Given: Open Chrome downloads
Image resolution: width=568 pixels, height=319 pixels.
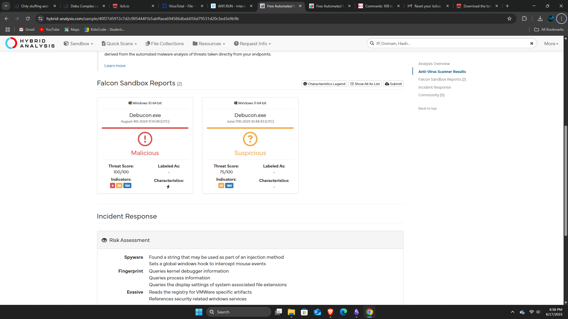Looking at the screenshot, I should click(x=540, y=19).
